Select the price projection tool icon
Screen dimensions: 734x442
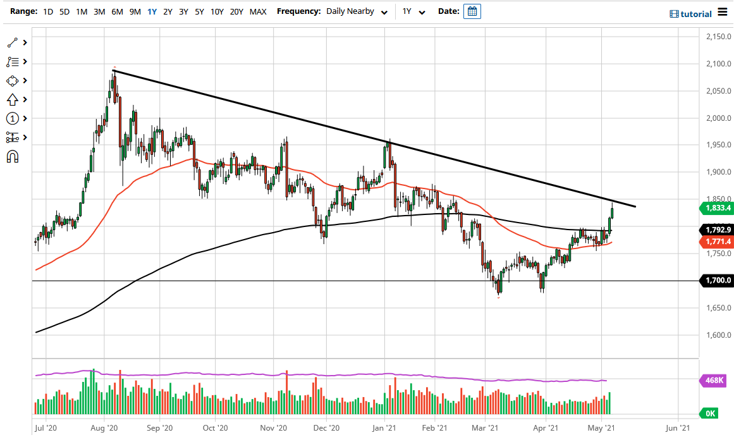pyautogui.click(x=12, y=138)
